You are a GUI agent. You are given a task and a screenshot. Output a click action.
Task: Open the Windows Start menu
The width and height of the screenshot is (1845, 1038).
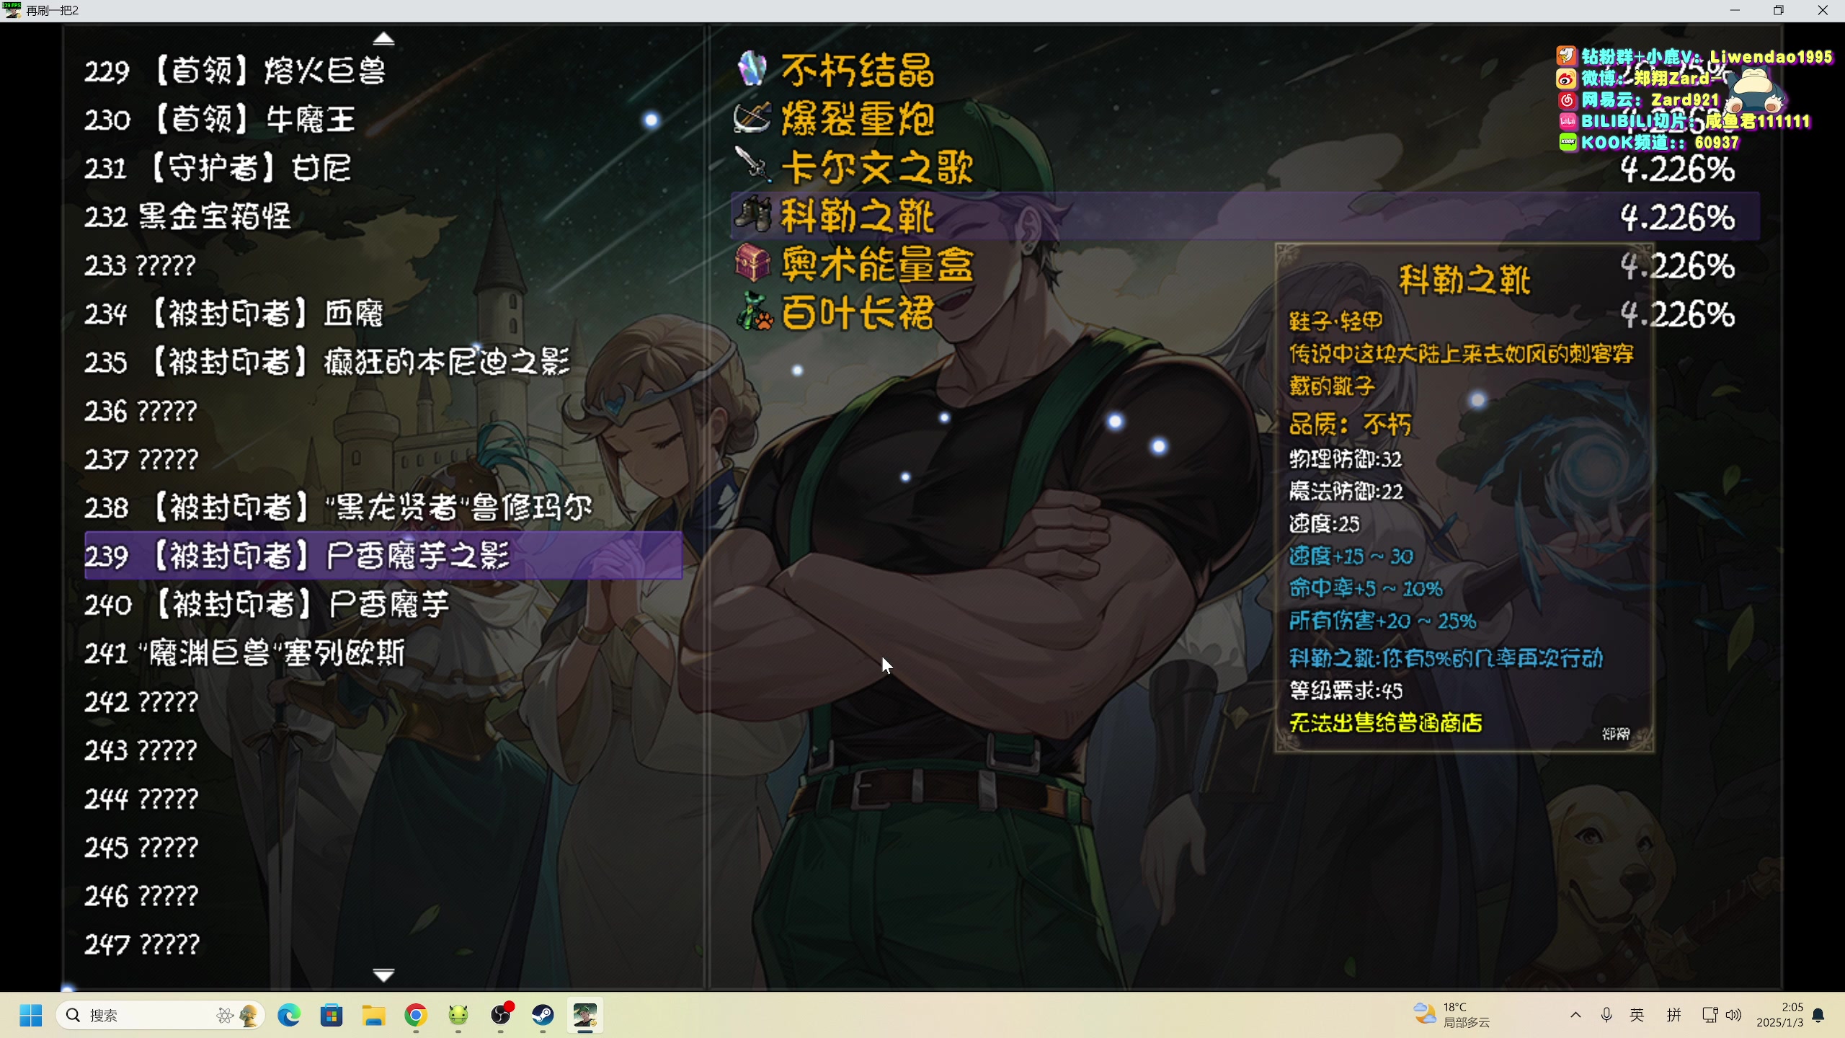[x=30, y=1016]
